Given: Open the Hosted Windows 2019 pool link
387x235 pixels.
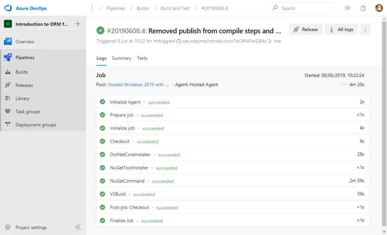Looking at the screenshot, I should (138, 85).
